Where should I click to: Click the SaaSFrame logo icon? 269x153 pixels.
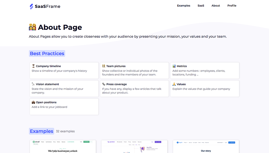tap(31, 7)
